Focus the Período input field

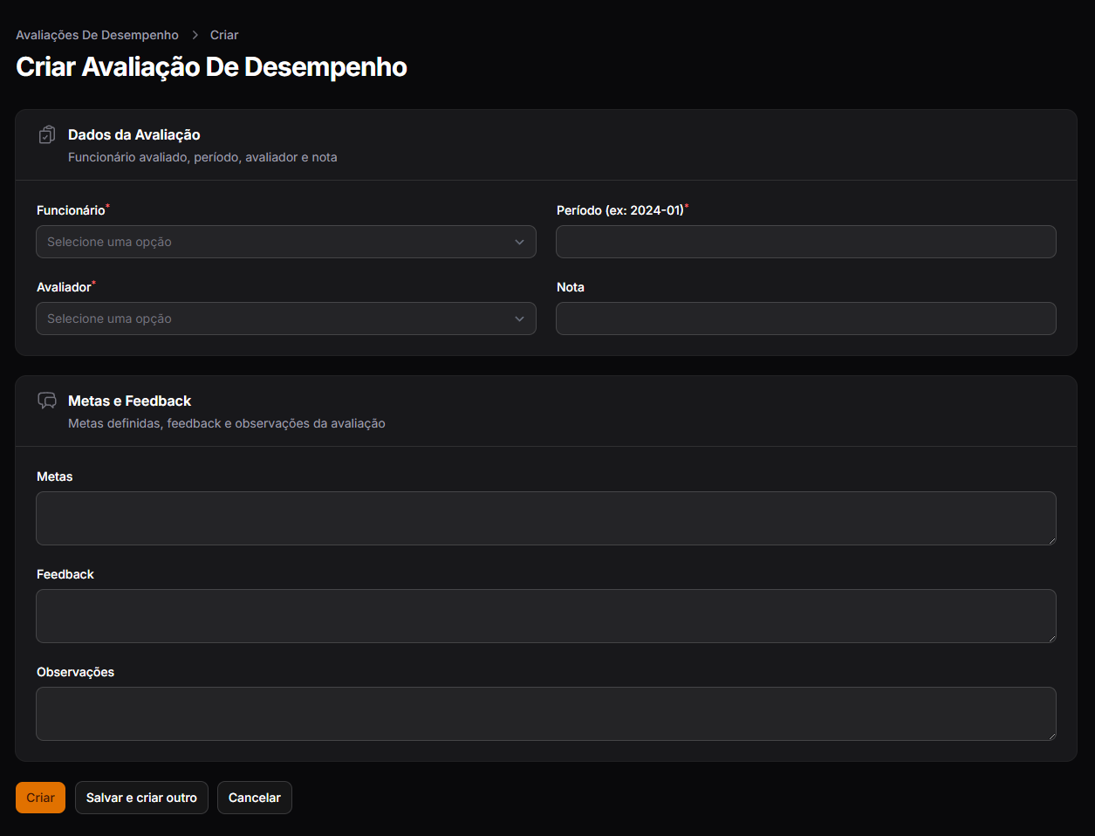(806, 242)
